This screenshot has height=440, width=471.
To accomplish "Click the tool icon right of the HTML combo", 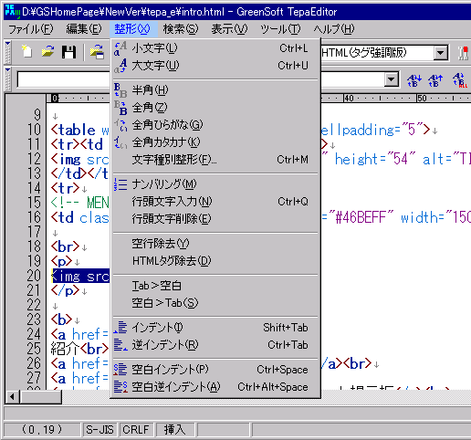I will pos(464,53).
